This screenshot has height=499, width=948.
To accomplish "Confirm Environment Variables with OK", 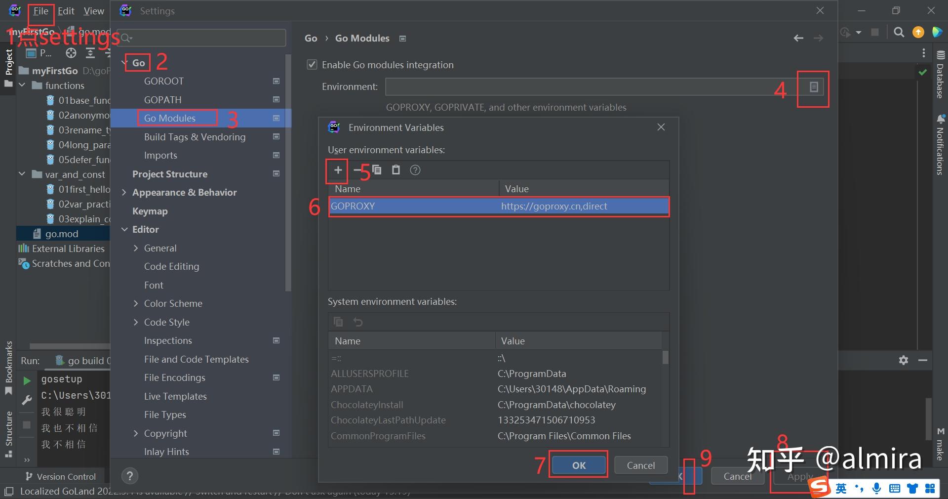I will (x=579, y=465).
